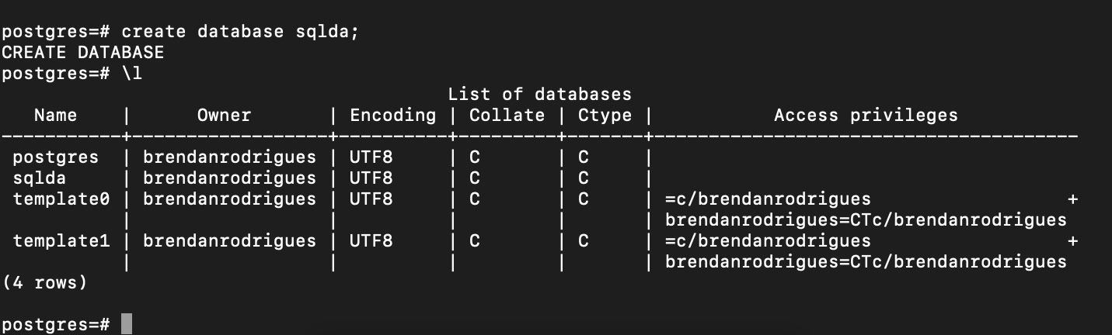Screen dimensions: 1112x335
Task: Click the Collate column header
Action: tap(507, 116)
